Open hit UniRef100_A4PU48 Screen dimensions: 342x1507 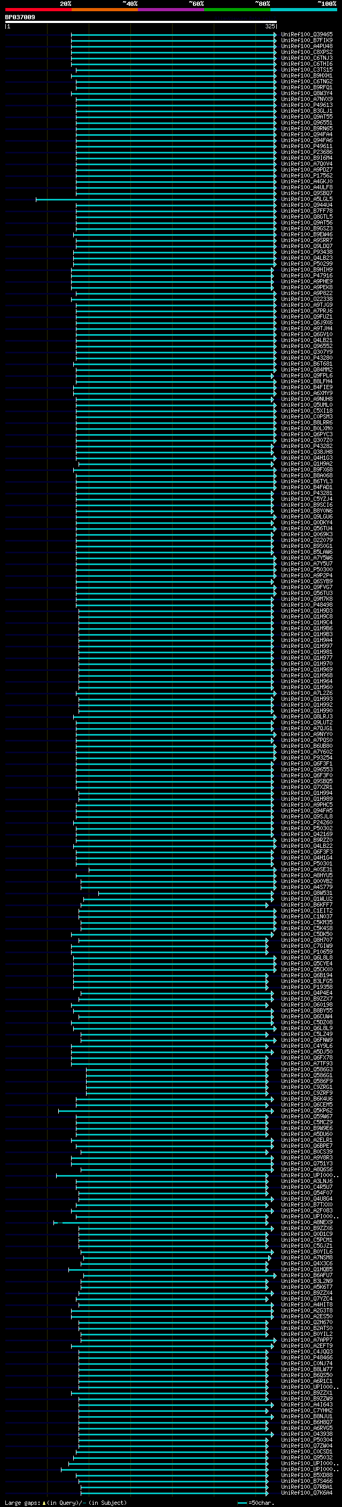pyautogui.click(x=307, y=46)
